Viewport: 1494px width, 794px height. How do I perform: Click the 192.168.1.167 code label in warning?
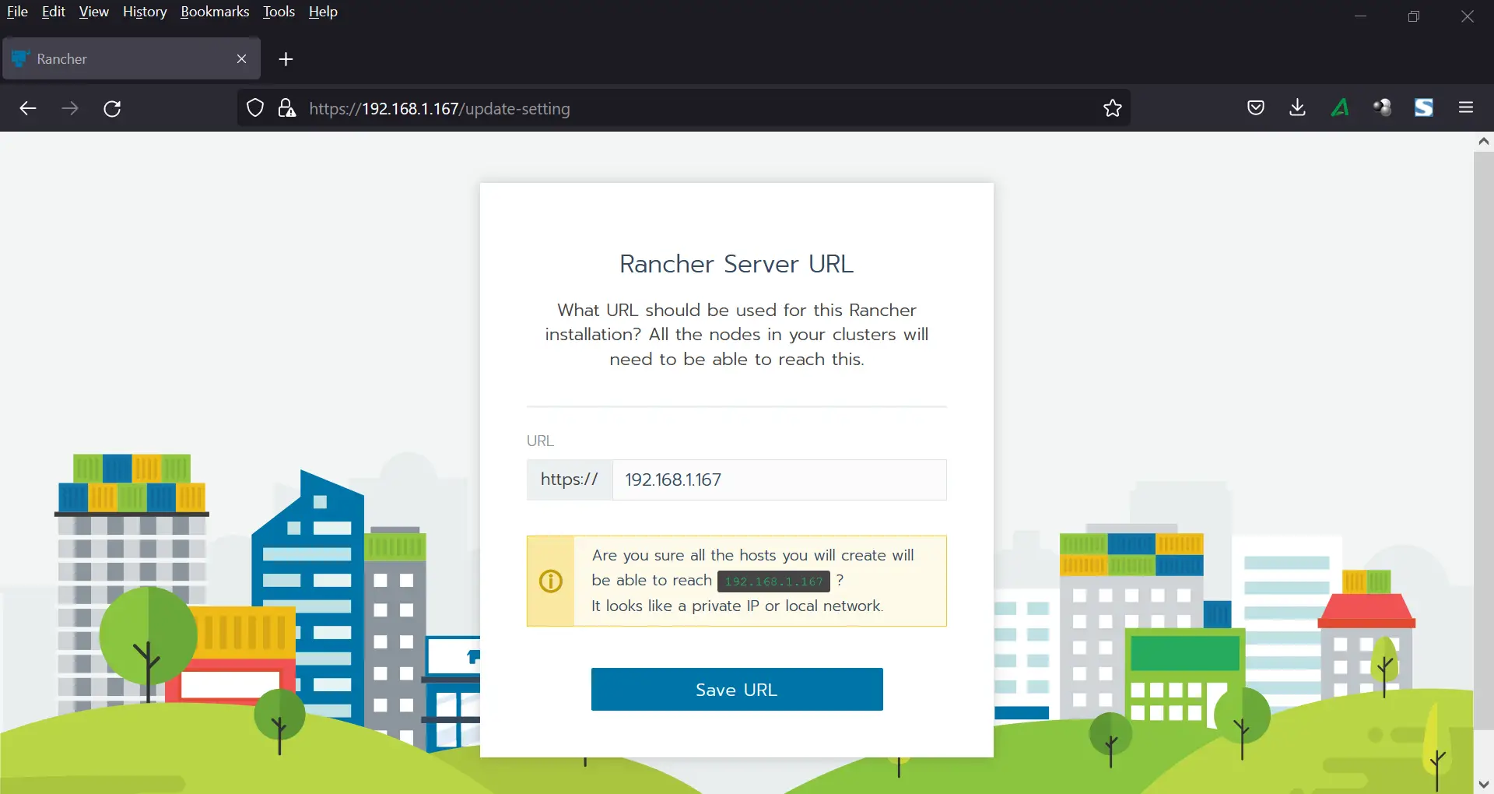[x=774, y=581]
